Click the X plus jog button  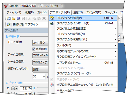coord(16,88)
